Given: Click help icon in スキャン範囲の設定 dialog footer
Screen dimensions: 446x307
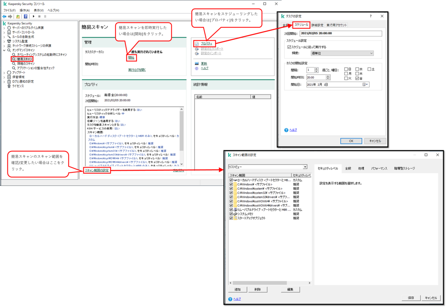Looking at the screenshot, I should [230, 299].
